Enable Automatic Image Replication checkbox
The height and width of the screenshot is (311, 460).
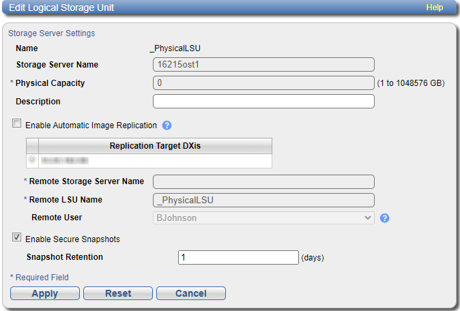click(x=17, y=125)
